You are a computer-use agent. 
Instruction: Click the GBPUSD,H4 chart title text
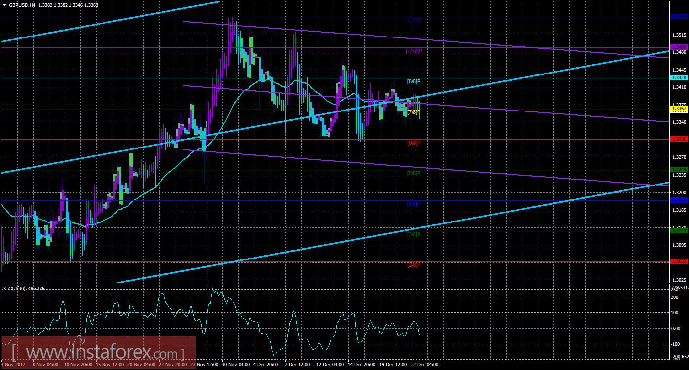coord(23,4)
